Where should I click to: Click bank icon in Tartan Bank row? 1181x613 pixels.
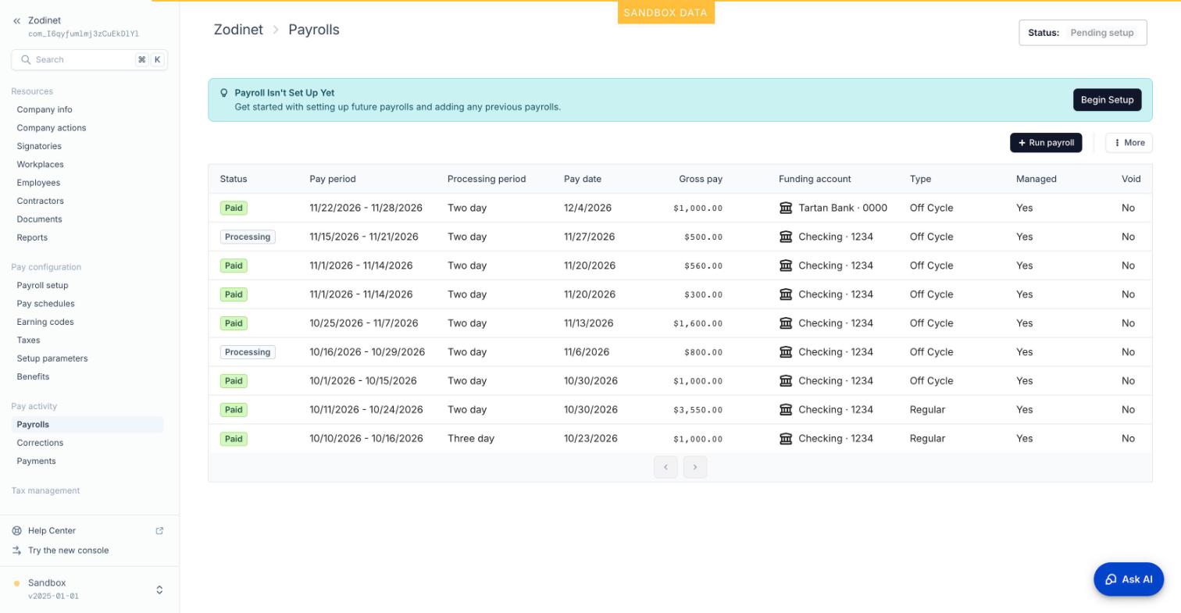(786, 208)
